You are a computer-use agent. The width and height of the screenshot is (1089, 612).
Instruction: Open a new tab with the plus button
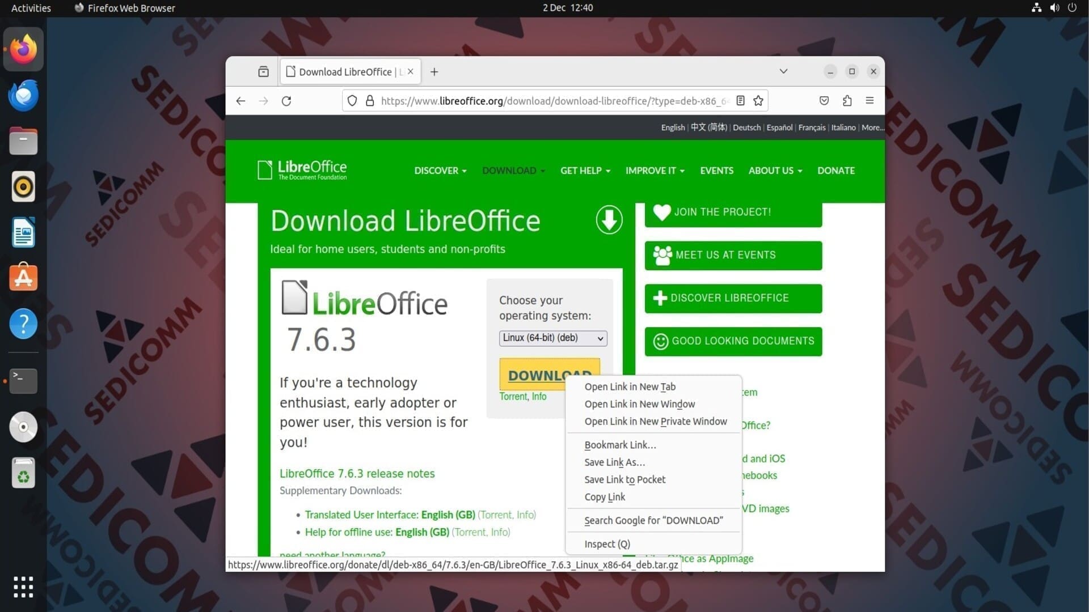click(434, 72)
